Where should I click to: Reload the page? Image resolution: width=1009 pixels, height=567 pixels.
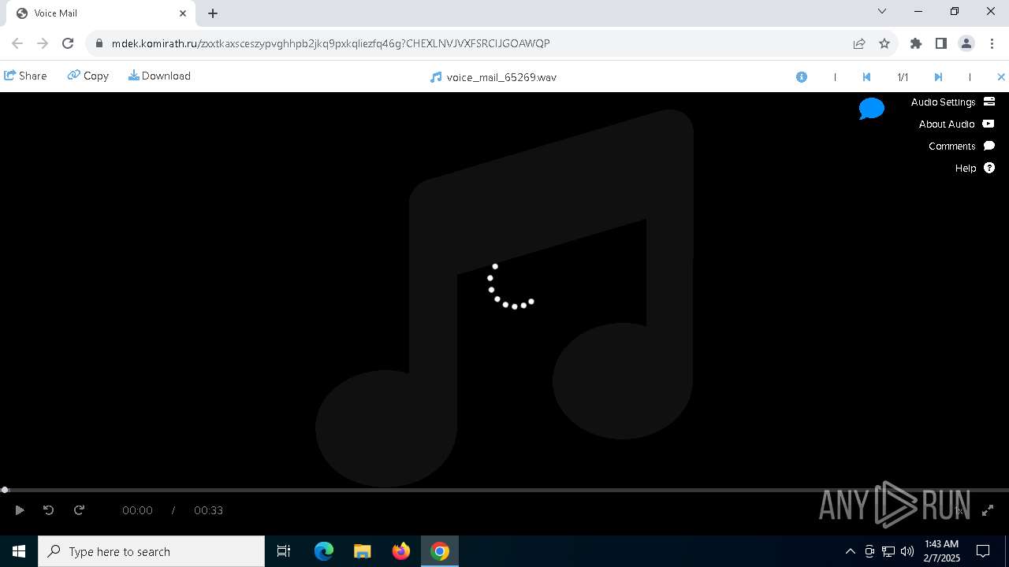[x=68, y=43]
